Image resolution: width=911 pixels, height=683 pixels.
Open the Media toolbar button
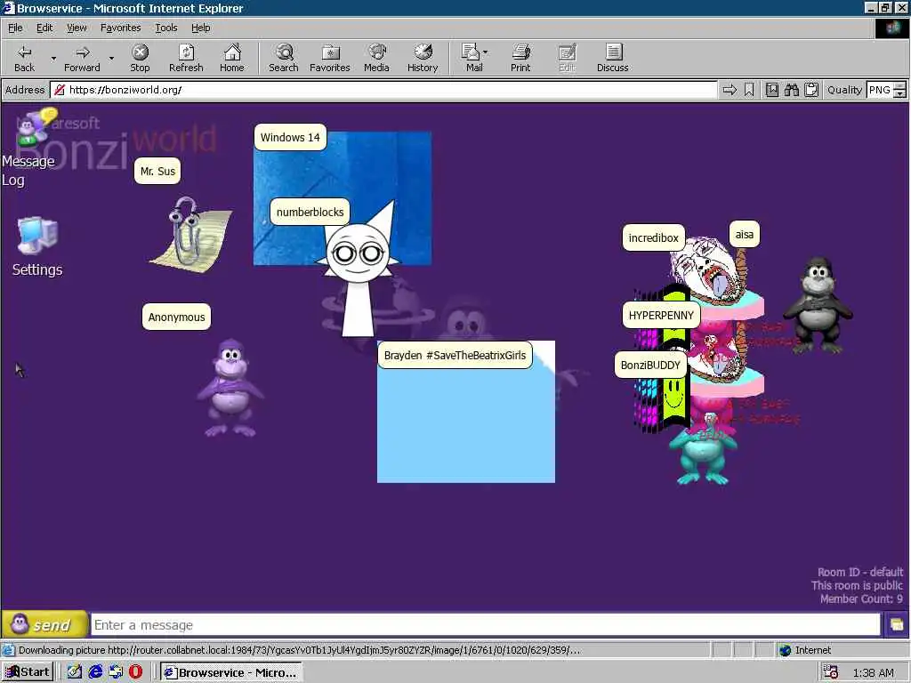(x=376, y=58)
